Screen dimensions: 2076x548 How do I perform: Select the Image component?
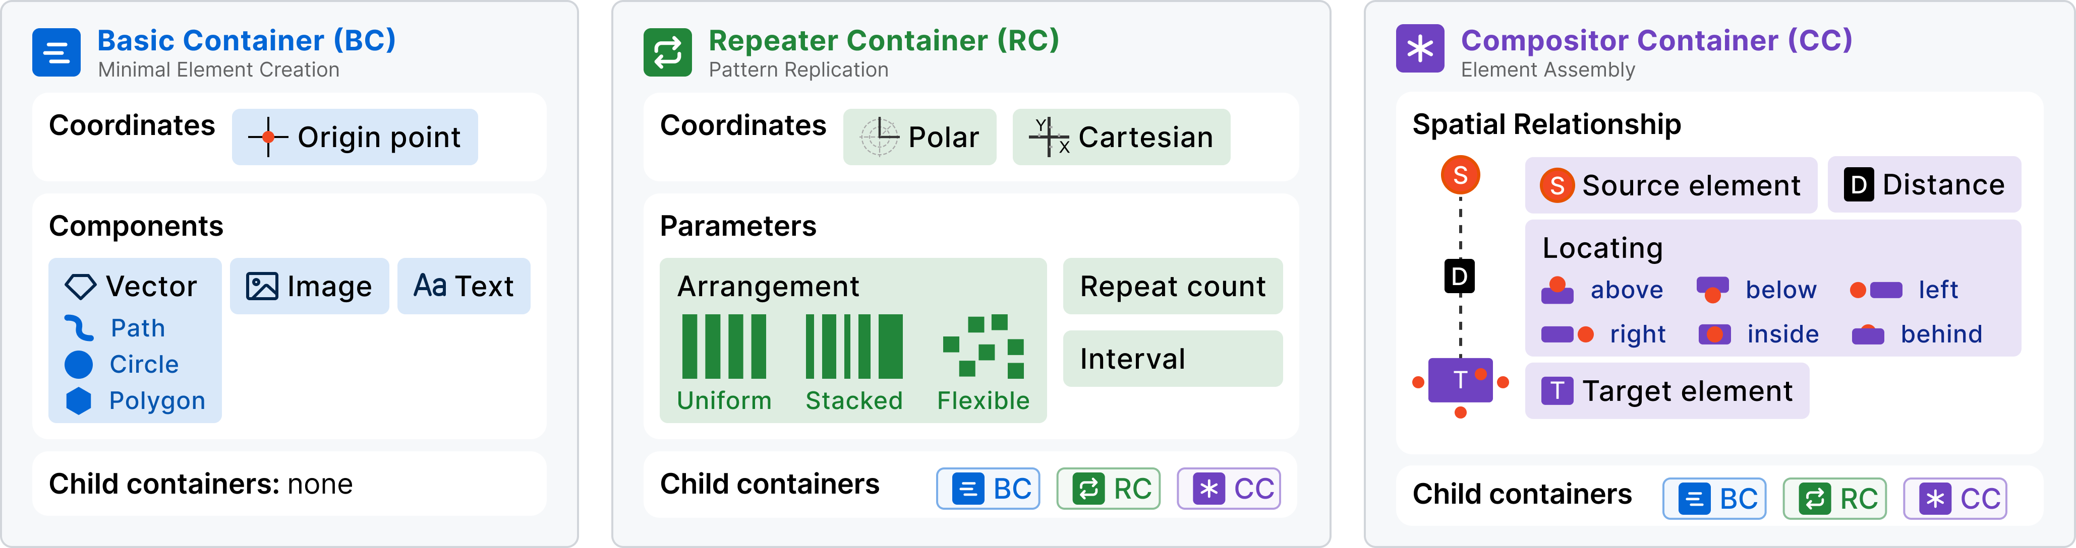pyautogui.click(x=310, y=287)
